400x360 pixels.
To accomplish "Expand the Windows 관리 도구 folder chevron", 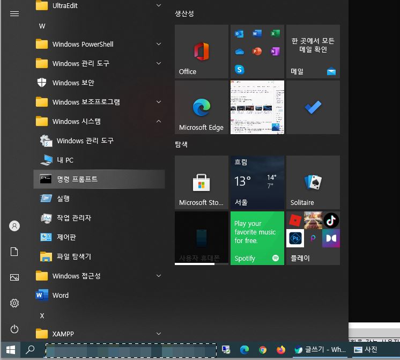I will [158, 63].
